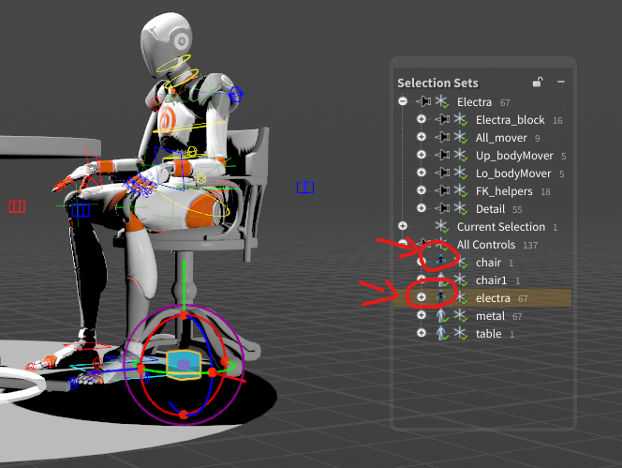The width and height of the screenshot is (622, 468).
Task: Click the pin icon on Up_bodyMover row
Action: pyautogui.click(x=442, y=155)
